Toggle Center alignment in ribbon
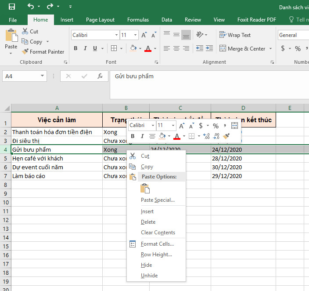 tap(176, 48)
